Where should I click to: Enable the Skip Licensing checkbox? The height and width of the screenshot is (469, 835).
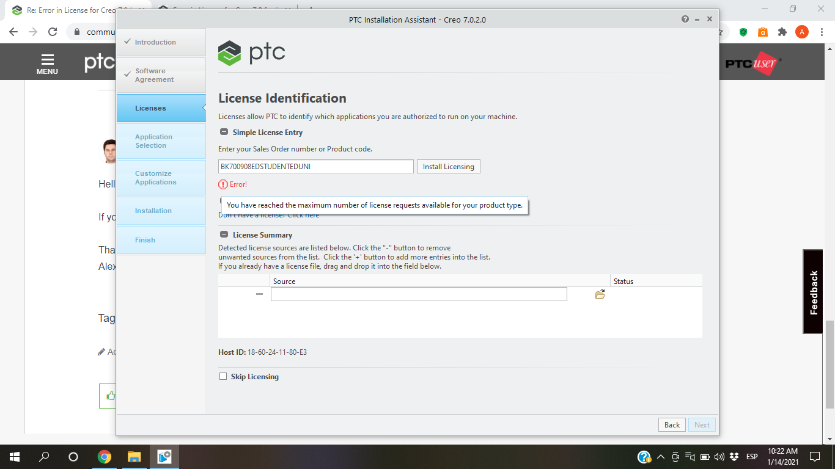point(223,376)
